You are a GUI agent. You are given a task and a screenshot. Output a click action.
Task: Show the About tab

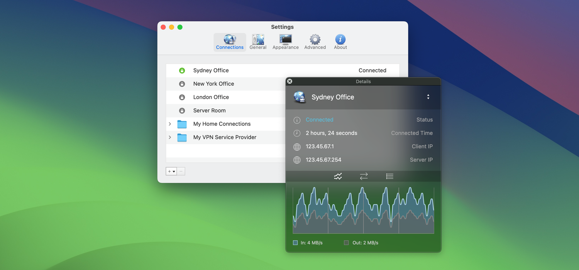[340, 42]
